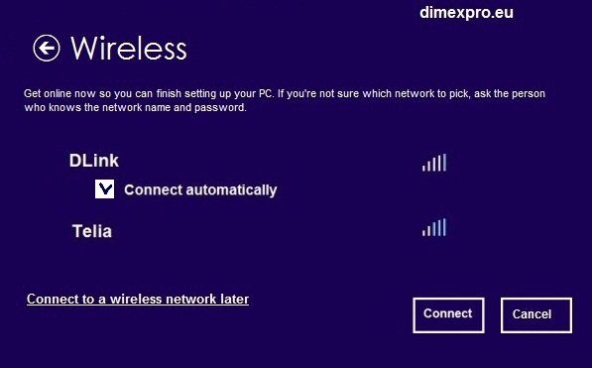Click the Telia signal strength bars icon
Screen dimensions: 592x368
click(434, 227)
